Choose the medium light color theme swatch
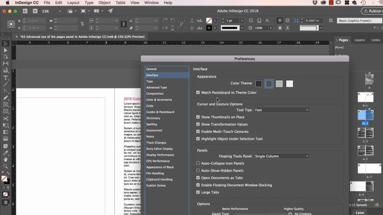This screenshot has width=383, height=215. (x=279, y=84)
